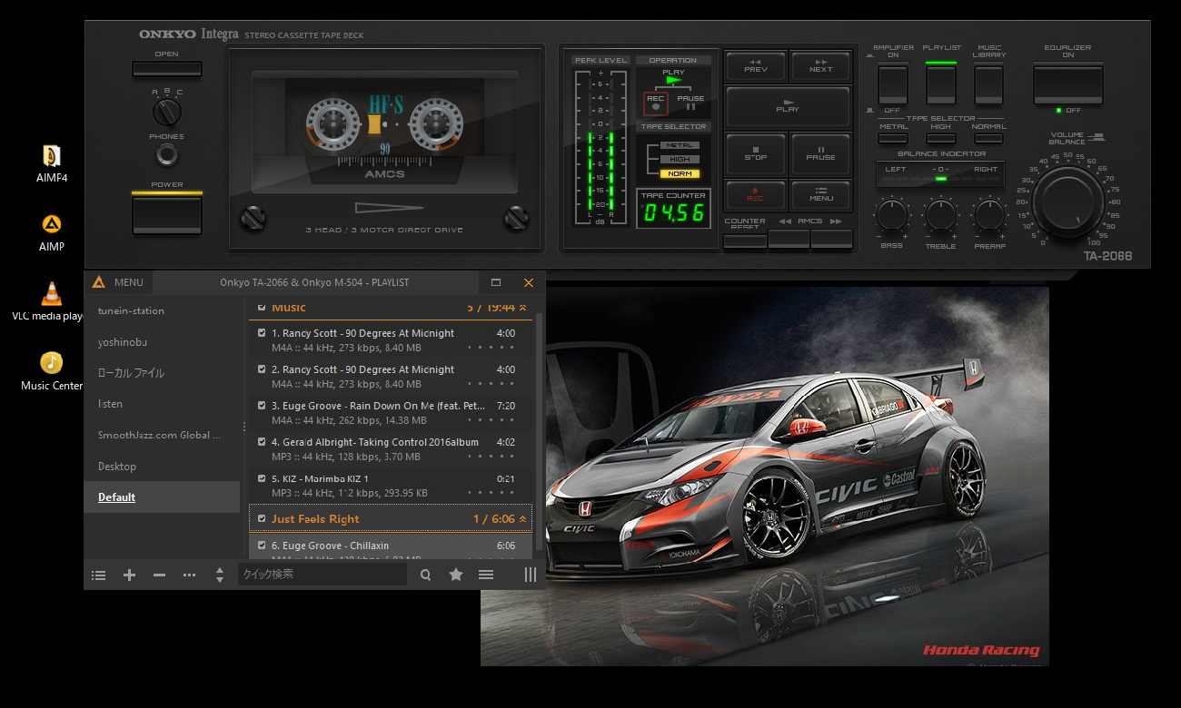Uncheck track 5 KIZ Marimba checkbox
Viewport: 1181px width, 708px height.
click(x=262, y=478)
